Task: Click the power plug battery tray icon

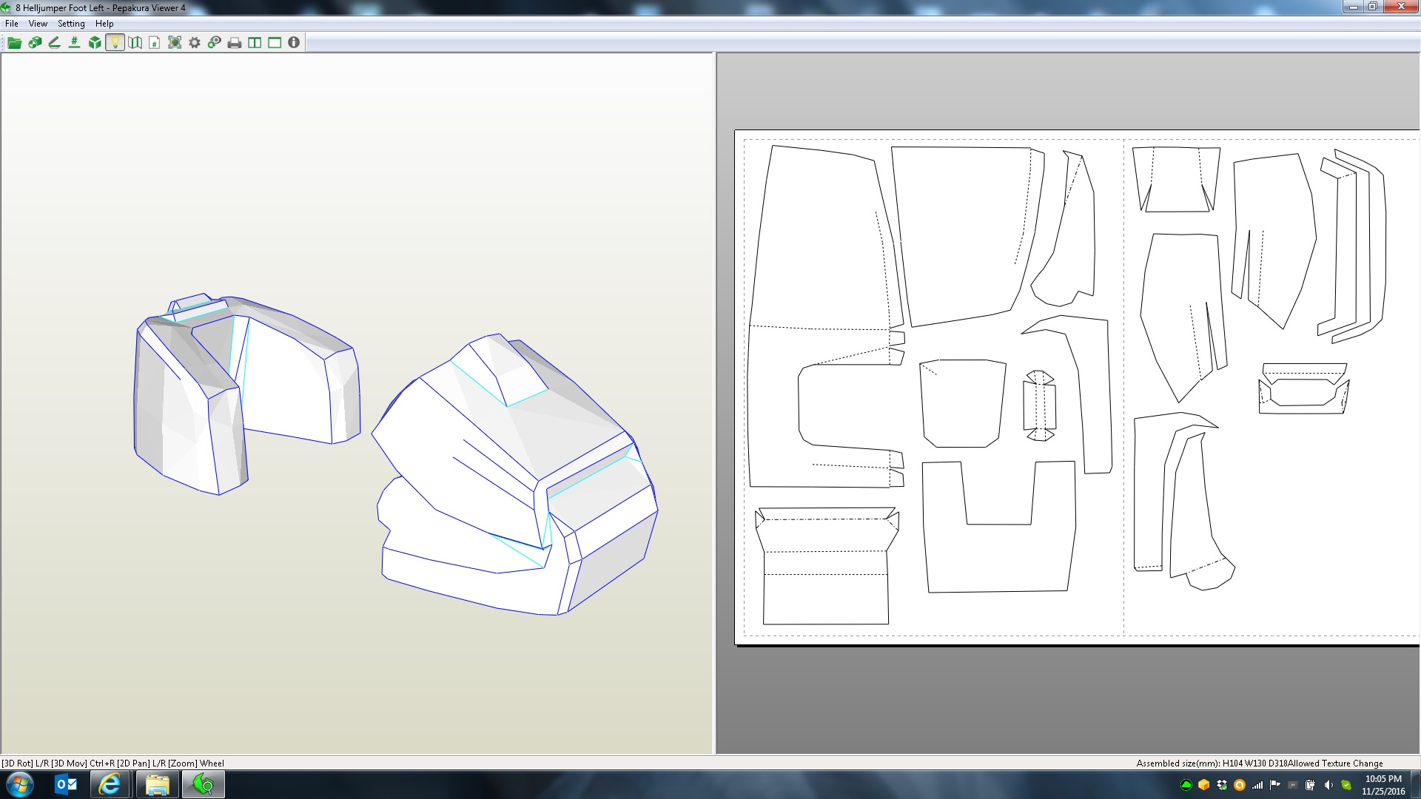Action: (x=1311, y=785)
